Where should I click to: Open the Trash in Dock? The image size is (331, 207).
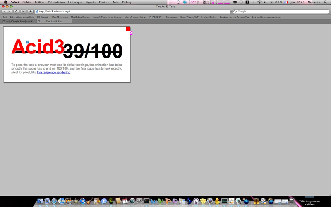point(292,201)
